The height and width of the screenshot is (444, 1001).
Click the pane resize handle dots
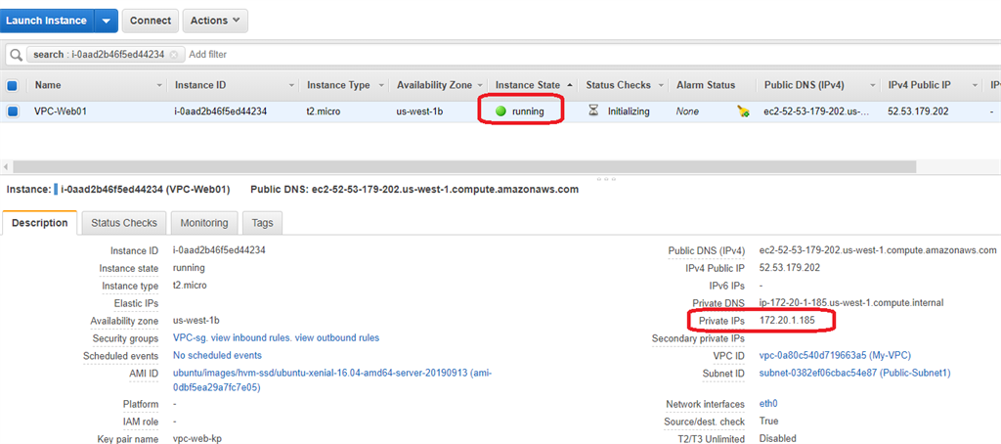coord(605,179)
